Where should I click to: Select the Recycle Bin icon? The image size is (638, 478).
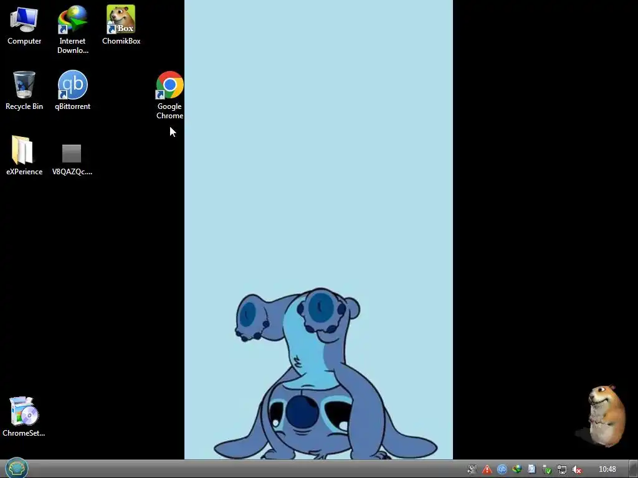(x=24, y=90)
